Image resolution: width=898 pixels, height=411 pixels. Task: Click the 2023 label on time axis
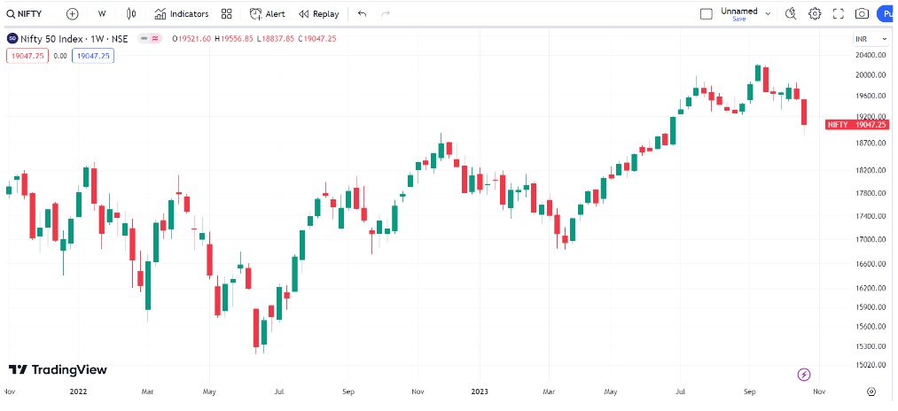coord(480,392)
